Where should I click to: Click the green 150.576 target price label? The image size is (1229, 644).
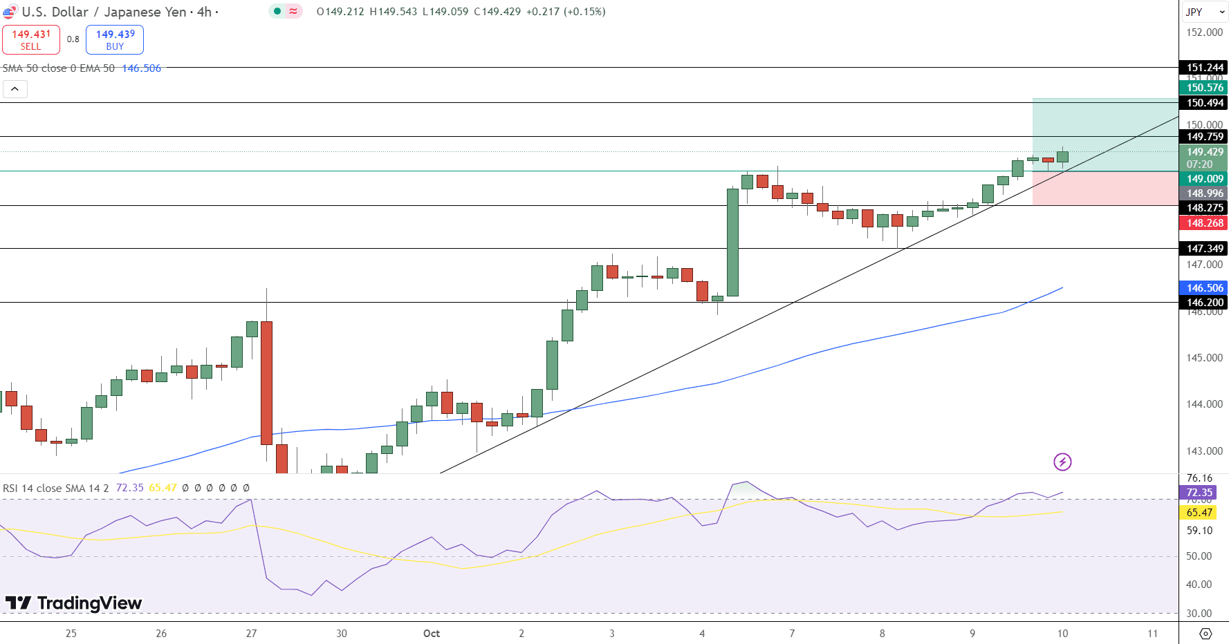click(1203, 88)
